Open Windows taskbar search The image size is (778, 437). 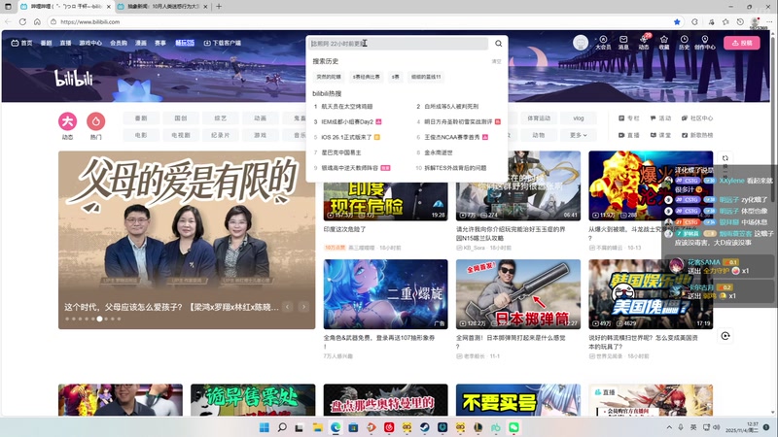282,427
